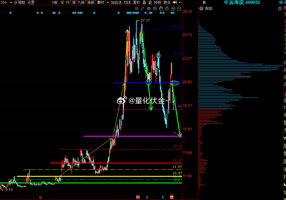Open the 更多 more menu

pos(167,2)
